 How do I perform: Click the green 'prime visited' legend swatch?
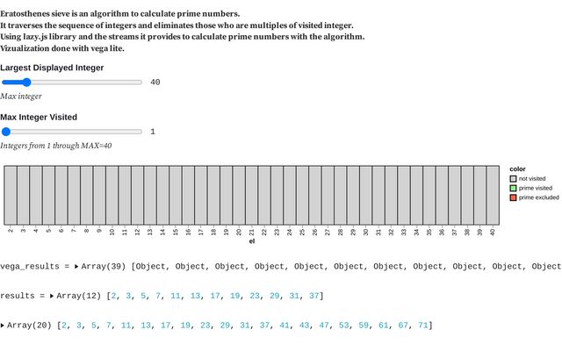[x=513, y=188]
